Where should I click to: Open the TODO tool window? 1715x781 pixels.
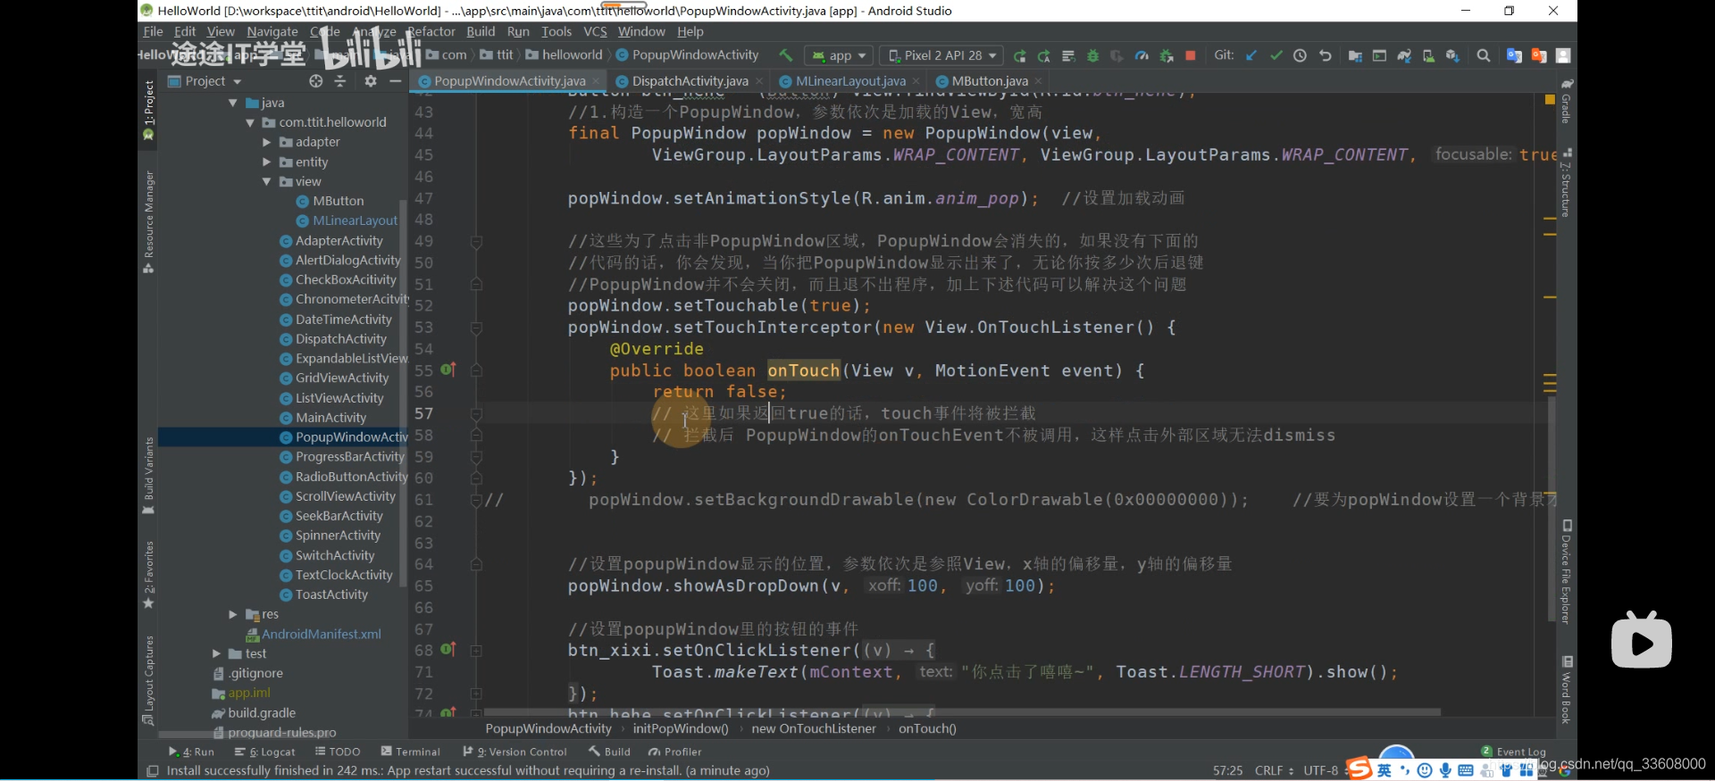(337, 752)
